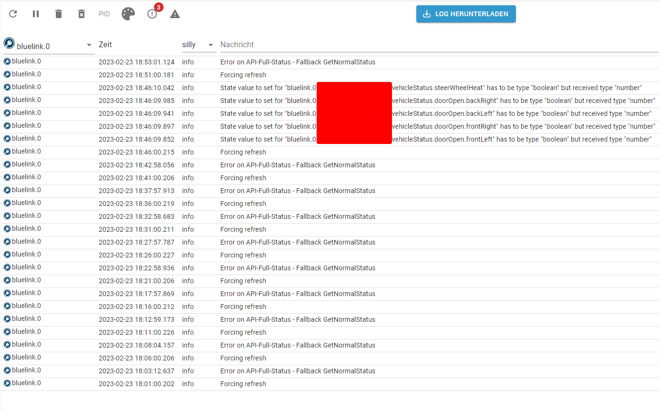Pause the log output
Screen dimensions: 659x410
[x=36, y=14]
